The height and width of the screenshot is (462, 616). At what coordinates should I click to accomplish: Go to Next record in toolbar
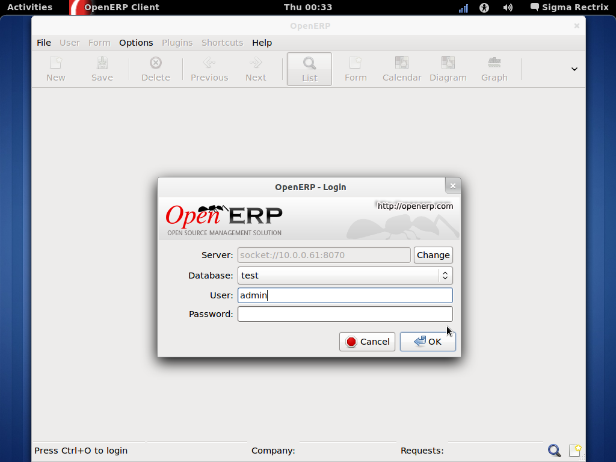256,69
